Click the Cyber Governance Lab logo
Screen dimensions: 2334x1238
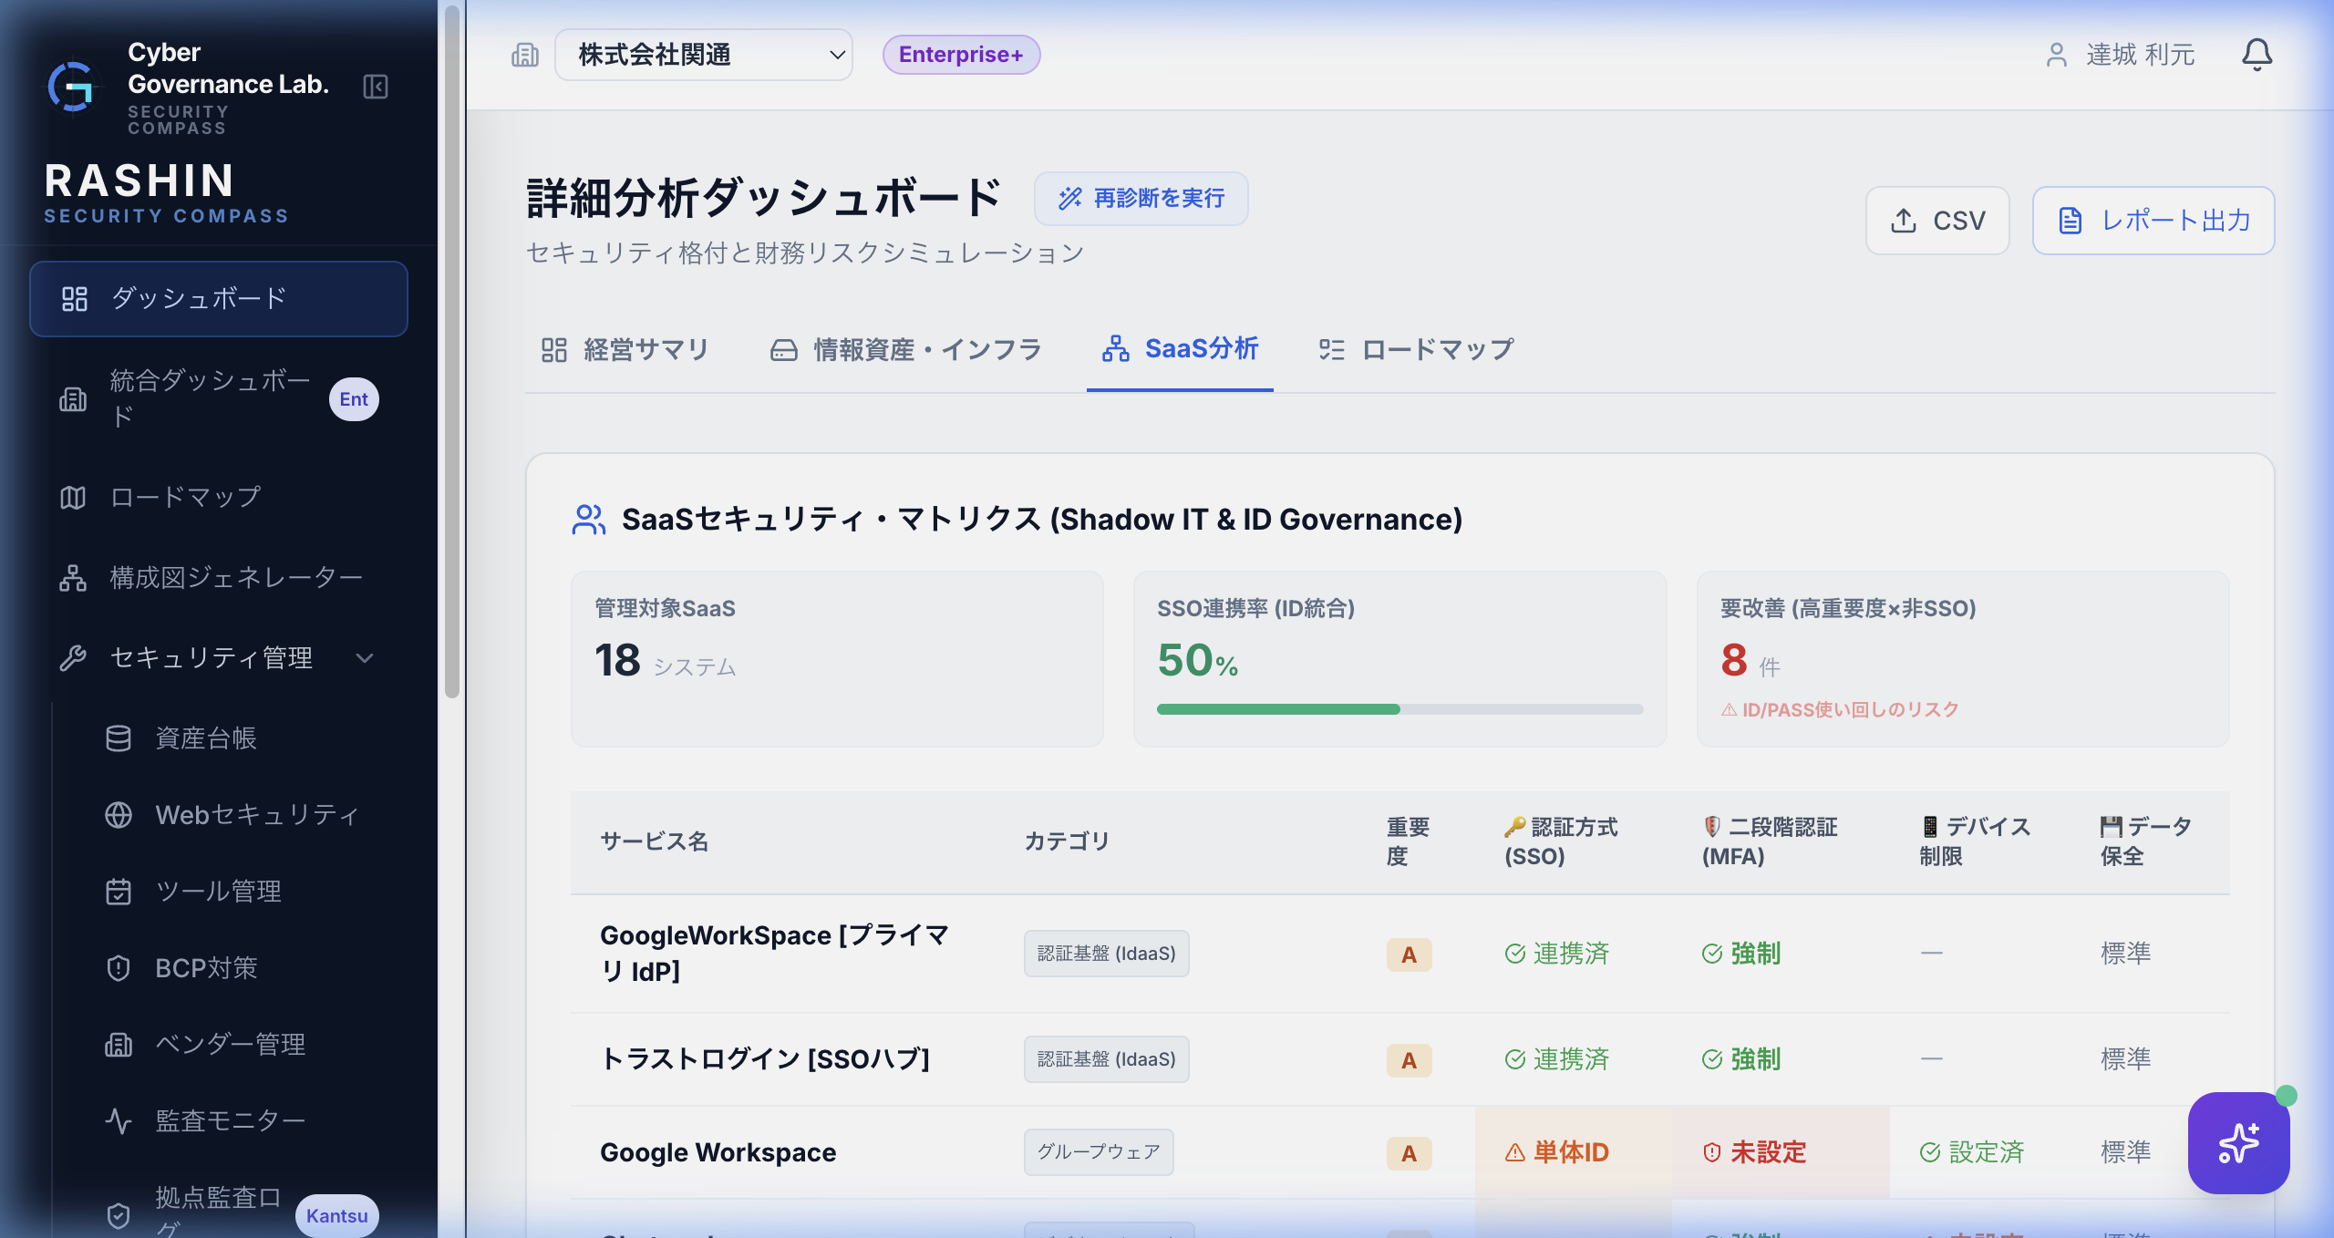[x=73, y=87]
